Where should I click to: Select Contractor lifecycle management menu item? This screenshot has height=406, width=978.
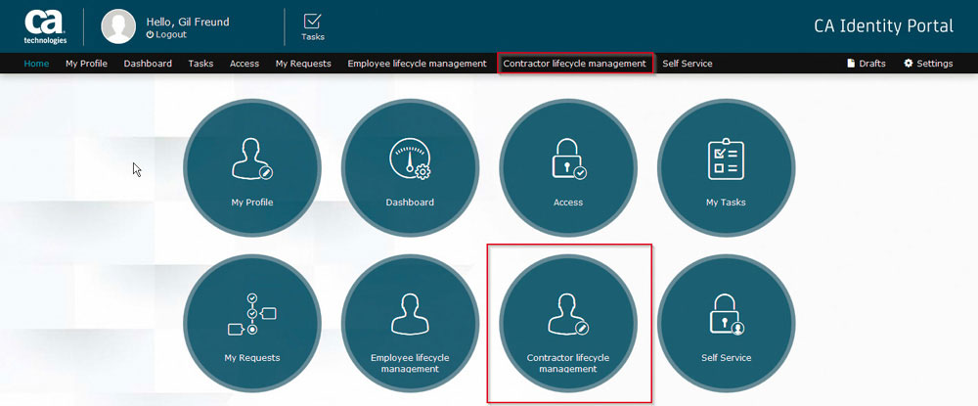(x=574, y=64)
